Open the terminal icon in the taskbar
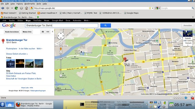The image size is (195, 109). click(82, 104)
